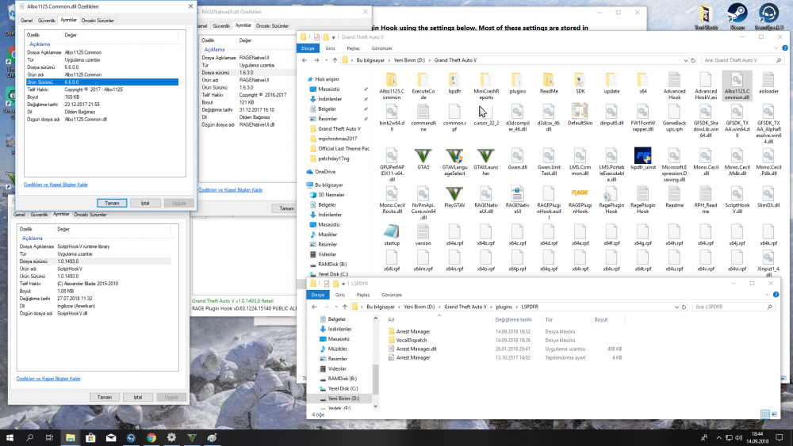Expand ribbon chevron in Grand Theft Auto V window
793x446 pixels.
point(776,48)
